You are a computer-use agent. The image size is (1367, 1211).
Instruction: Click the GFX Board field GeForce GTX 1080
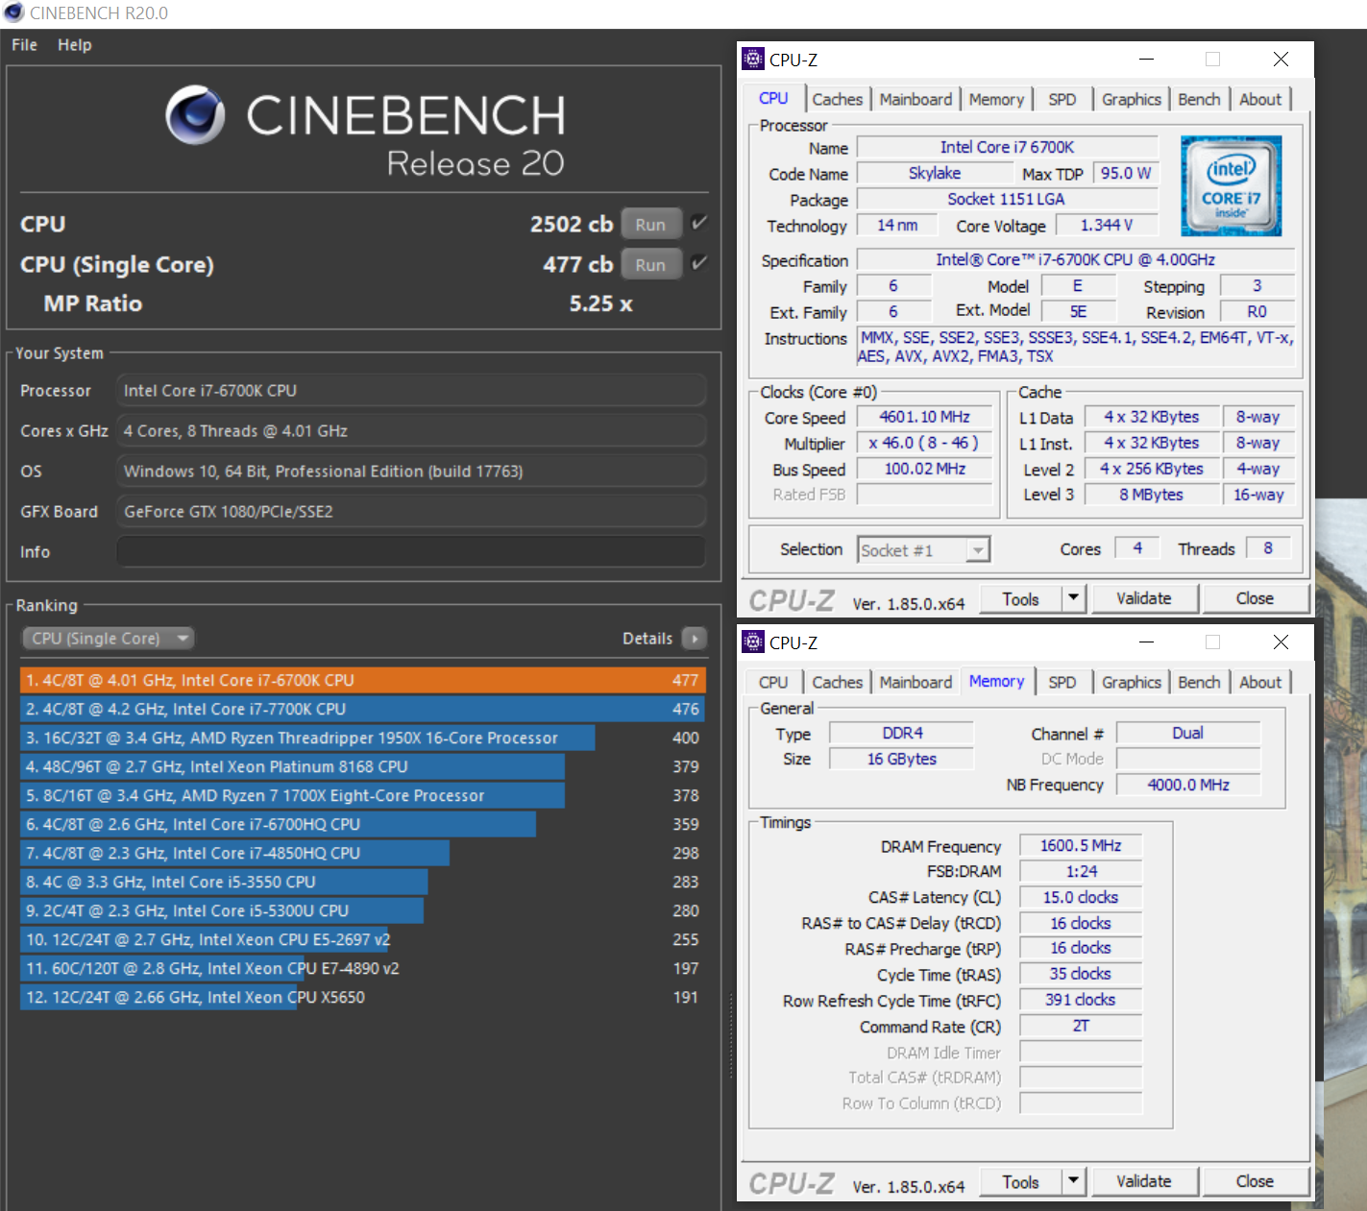coord(411,511)
